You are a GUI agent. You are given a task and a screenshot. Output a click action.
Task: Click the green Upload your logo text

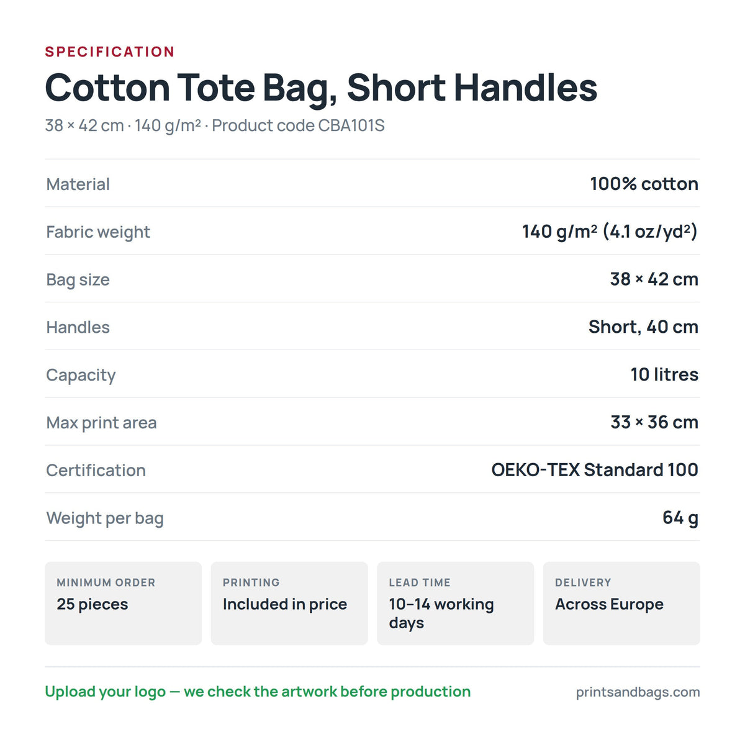258,692
